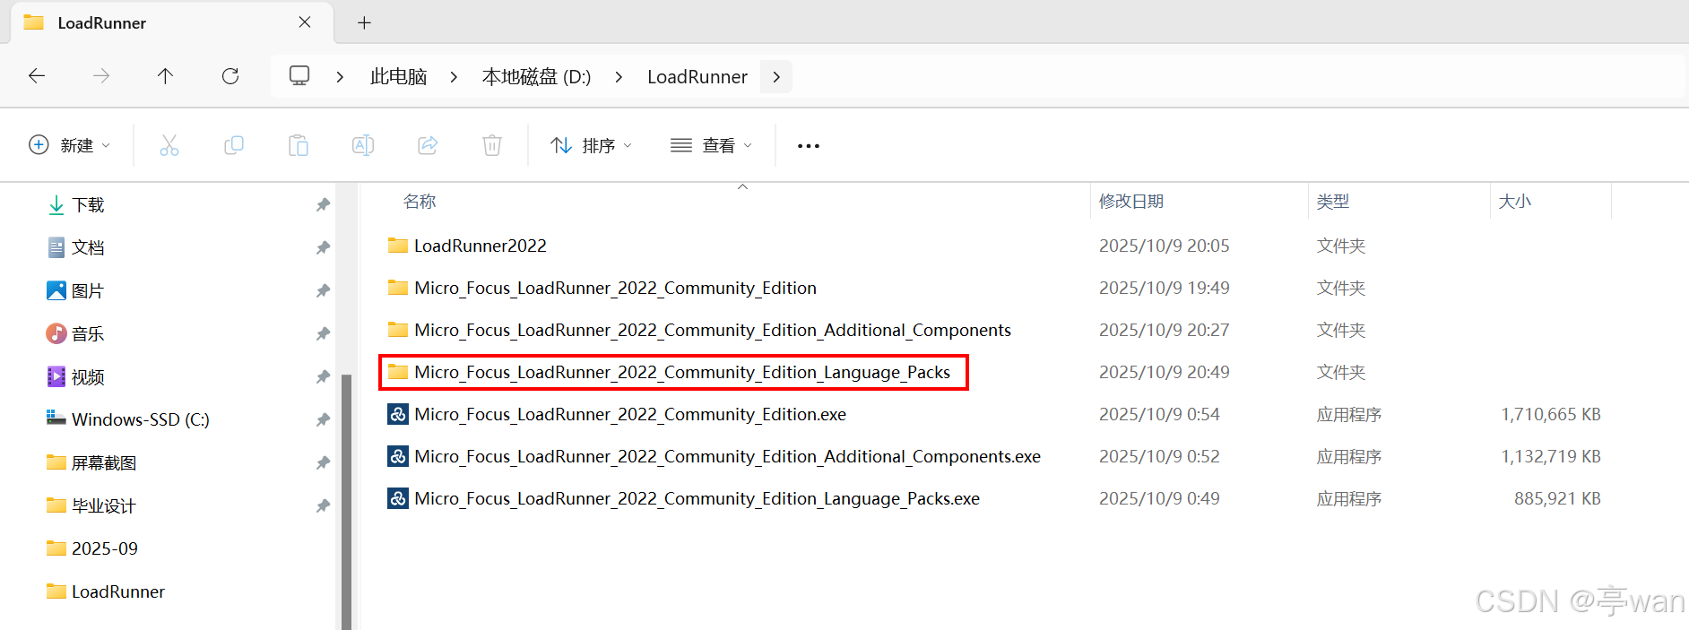Go forward with the forward arrow

click(101, 76)
